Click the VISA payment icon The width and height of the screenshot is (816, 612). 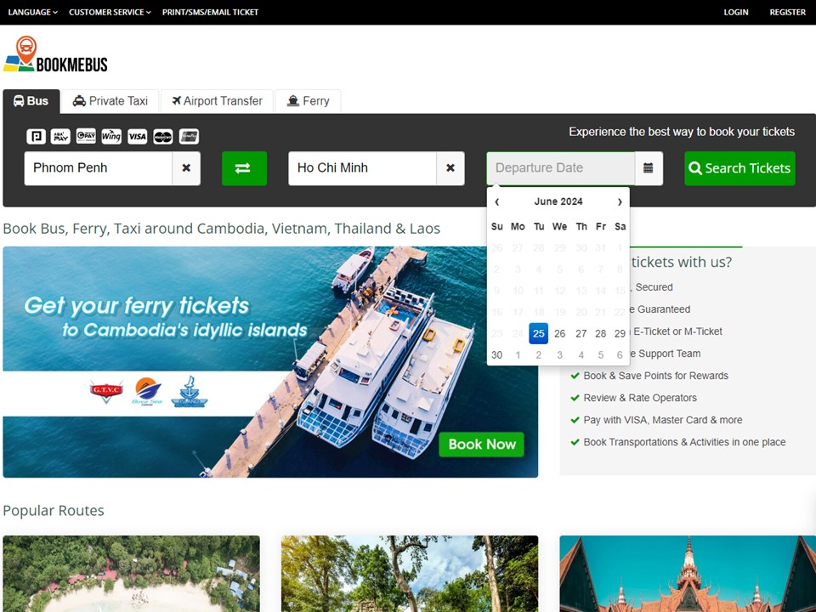pos(138,136)
